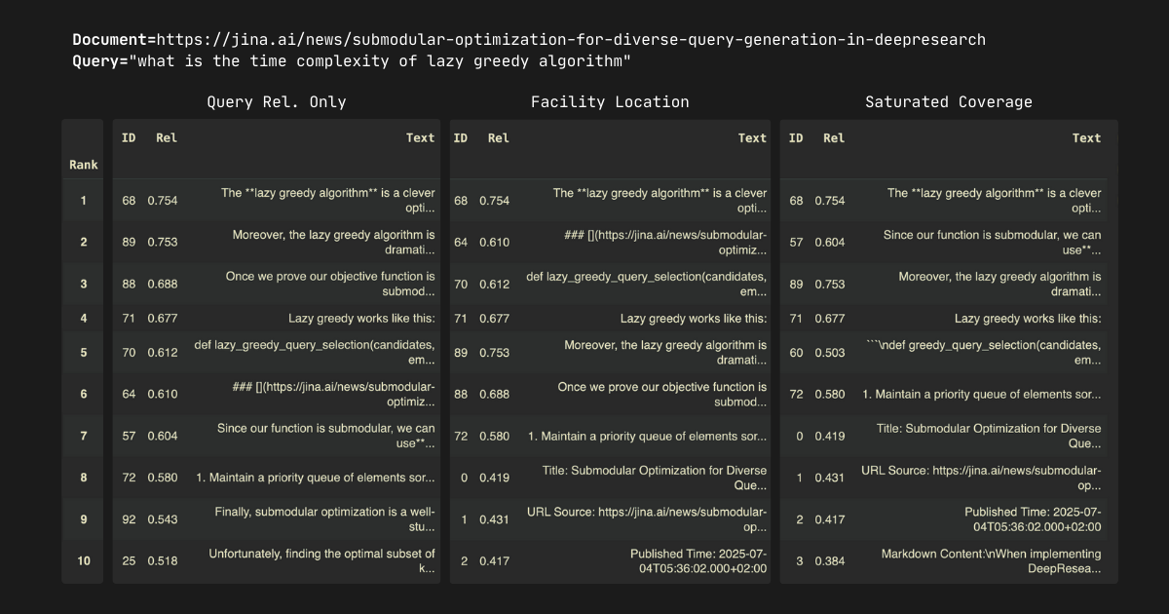The image size is (1169, 614).
Task: Select rank number 10 in the Rank column
Action: pos(84,560)
